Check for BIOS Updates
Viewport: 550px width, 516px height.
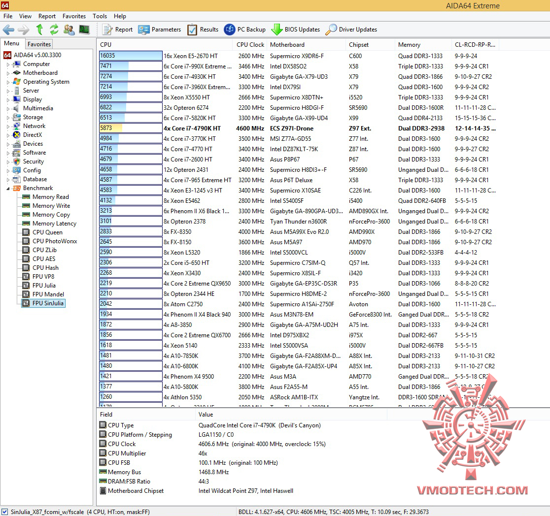point(296,30)
